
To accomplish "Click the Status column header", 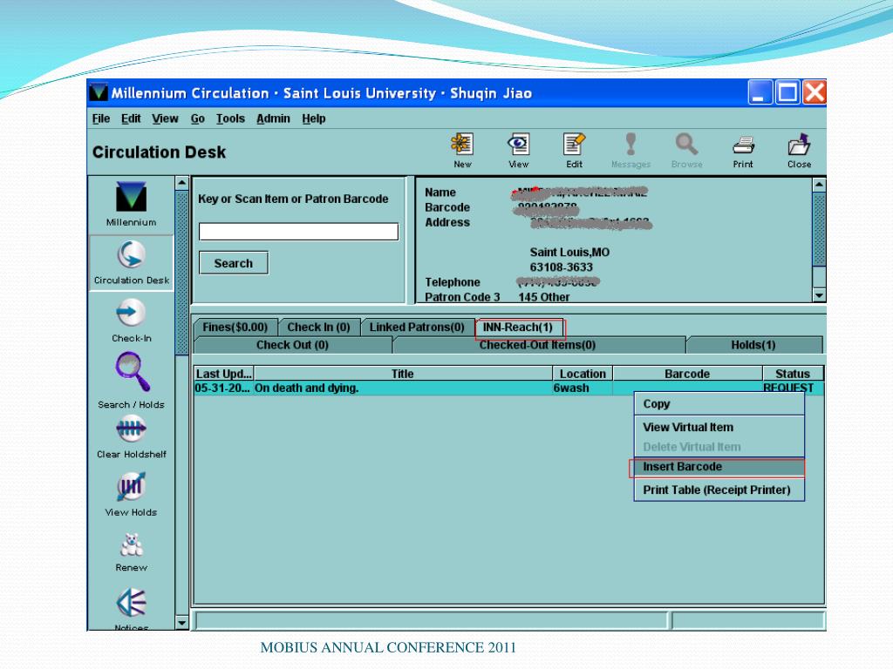I will (x=793, y=374).
